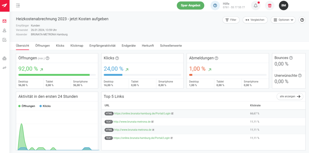Screen dimensions: 309x153
Task: Open the Empfängeraktivität tab
Action: pyautogui.click(x=102, y=46)
